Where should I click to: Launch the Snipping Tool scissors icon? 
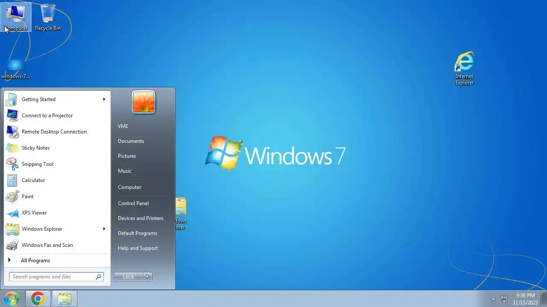[x=12, y=164]
